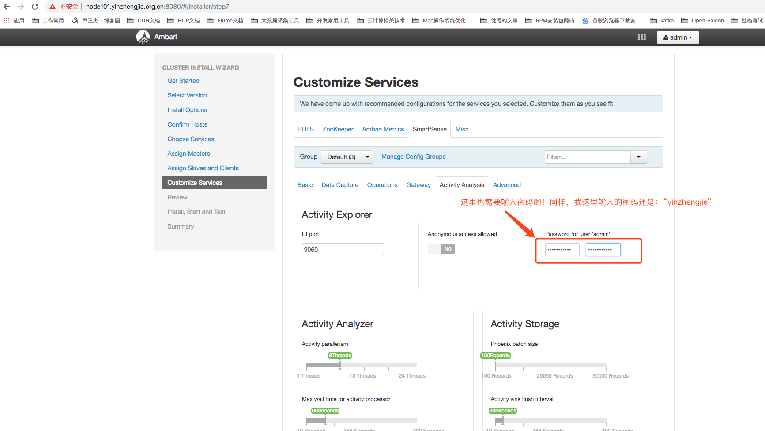Select the Activity Analysis tab
Image resolution: width=765 pixels, height=431 pixels.
[462, 185]
